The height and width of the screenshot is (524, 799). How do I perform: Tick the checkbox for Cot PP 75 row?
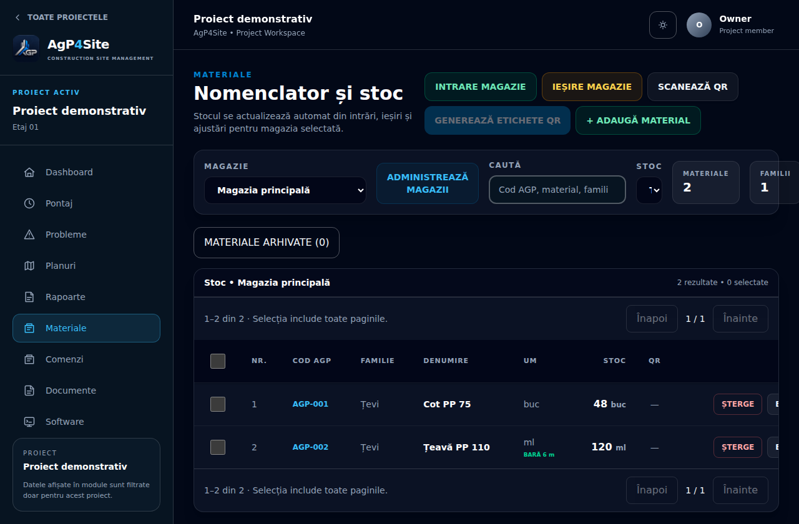tap(218, 404)
